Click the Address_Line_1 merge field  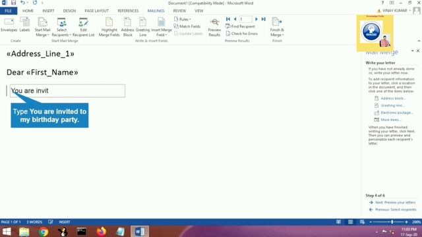point(40,54)
